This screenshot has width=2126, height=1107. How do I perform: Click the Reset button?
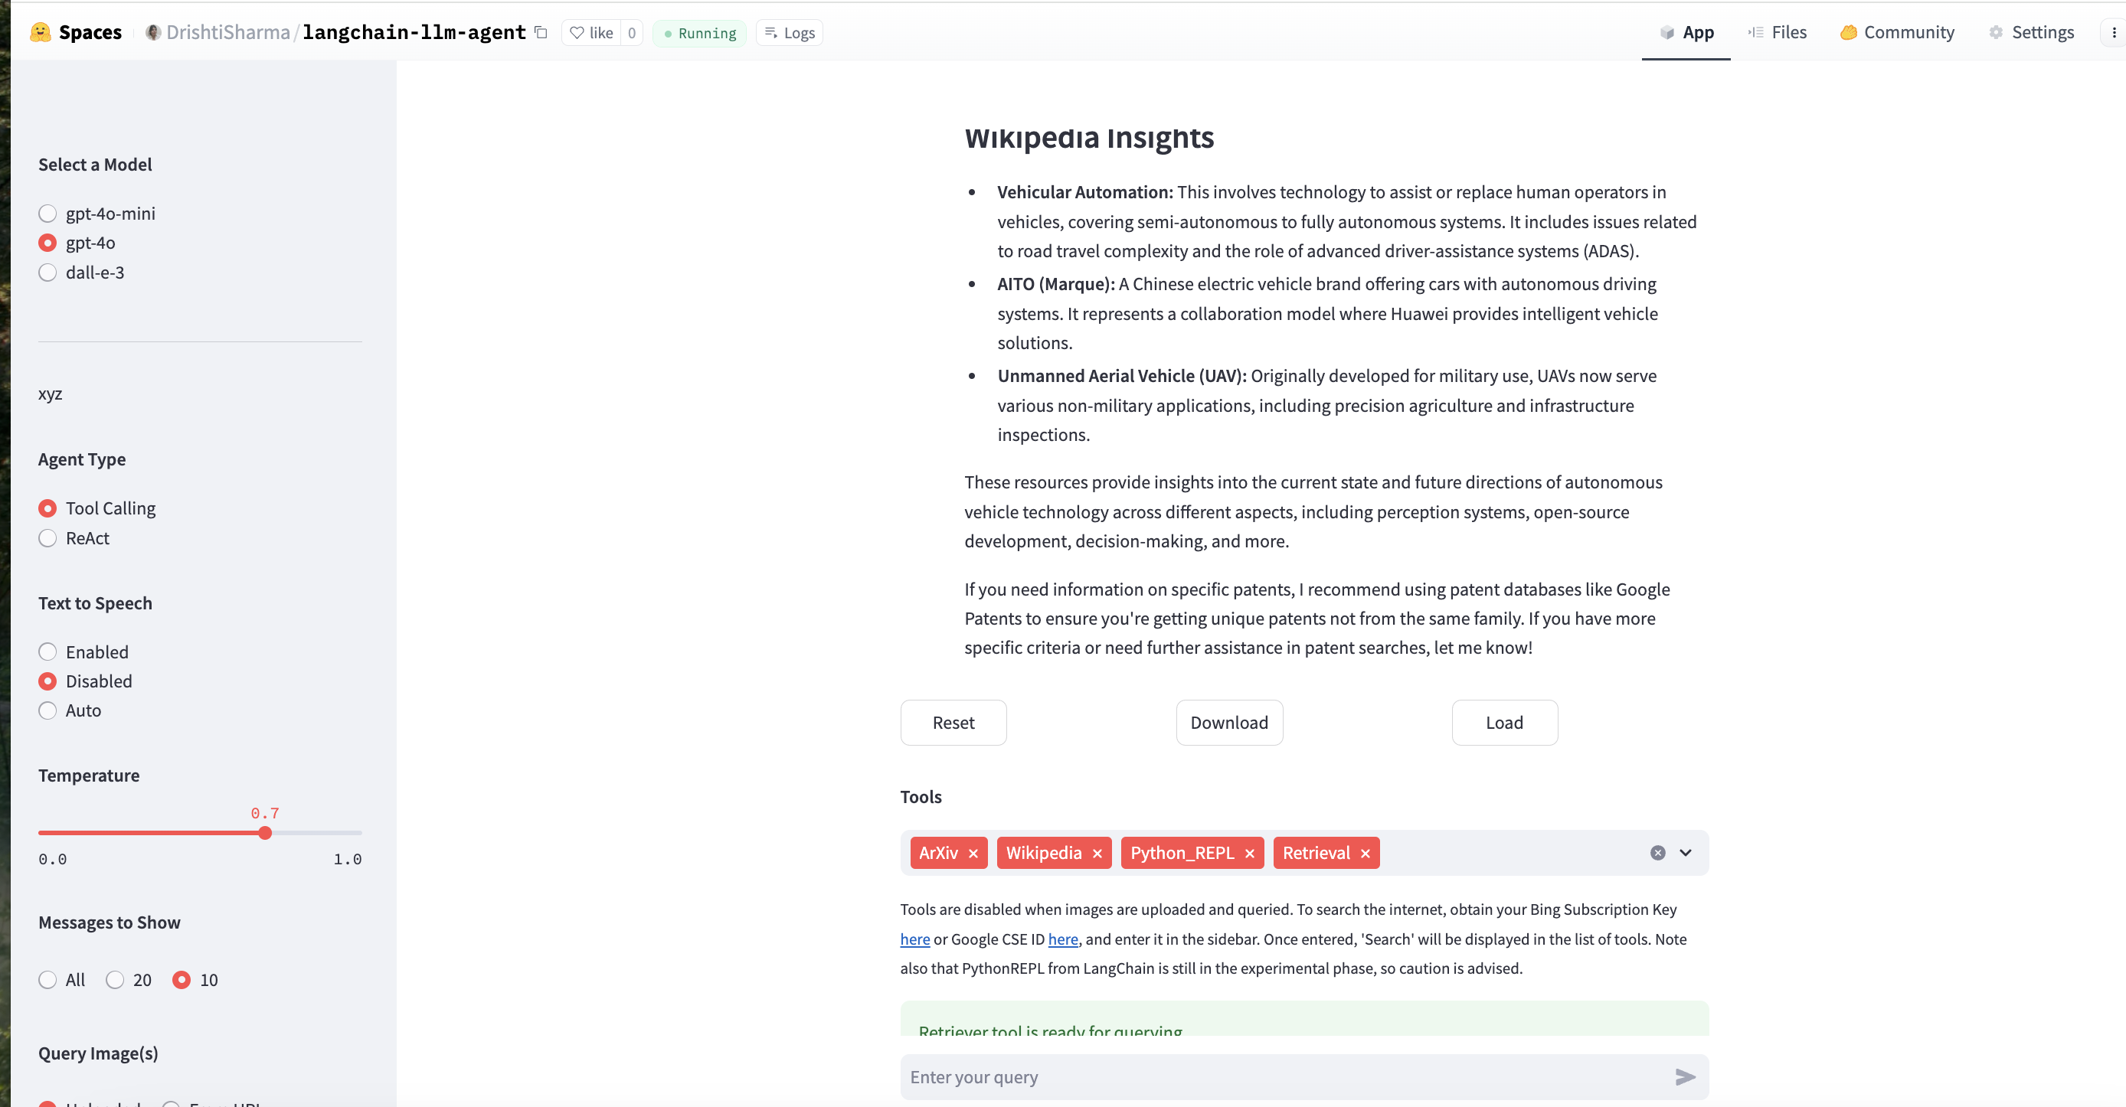(953, 723)
